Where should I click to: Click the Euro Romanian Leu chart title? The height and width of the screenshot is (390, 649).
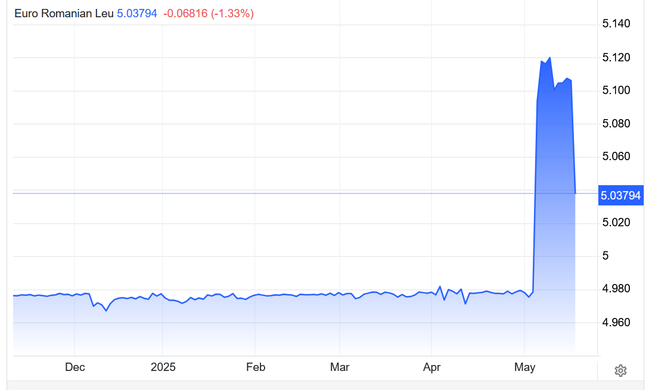tap(63, 13)
